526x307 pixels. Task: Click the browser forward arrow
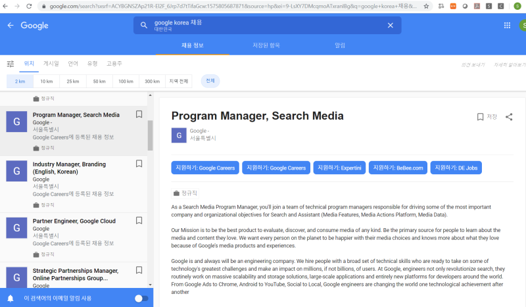(x=17, y=6)
